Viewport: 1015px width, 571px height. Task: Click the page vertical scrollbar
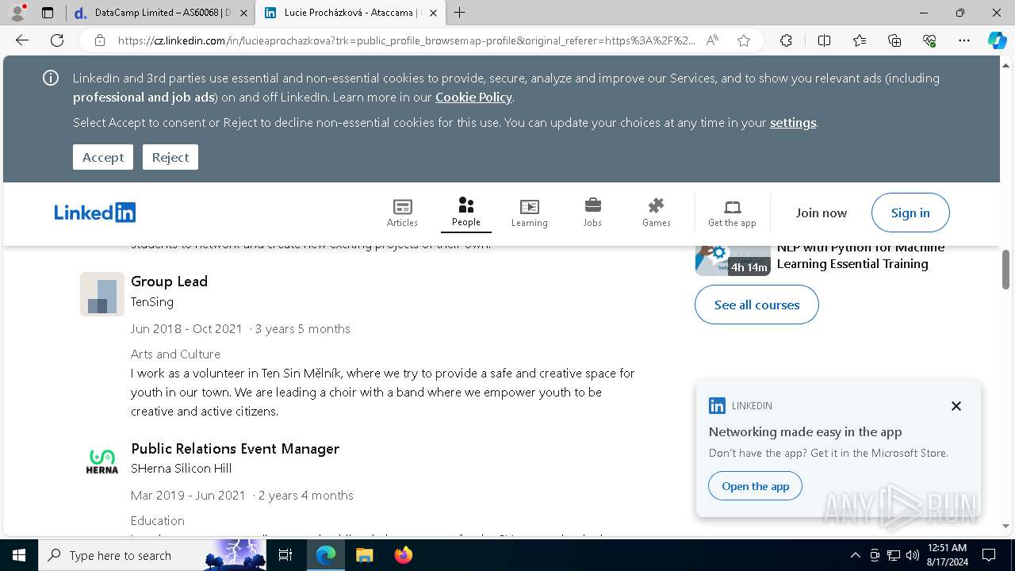tap(1006, 270)
